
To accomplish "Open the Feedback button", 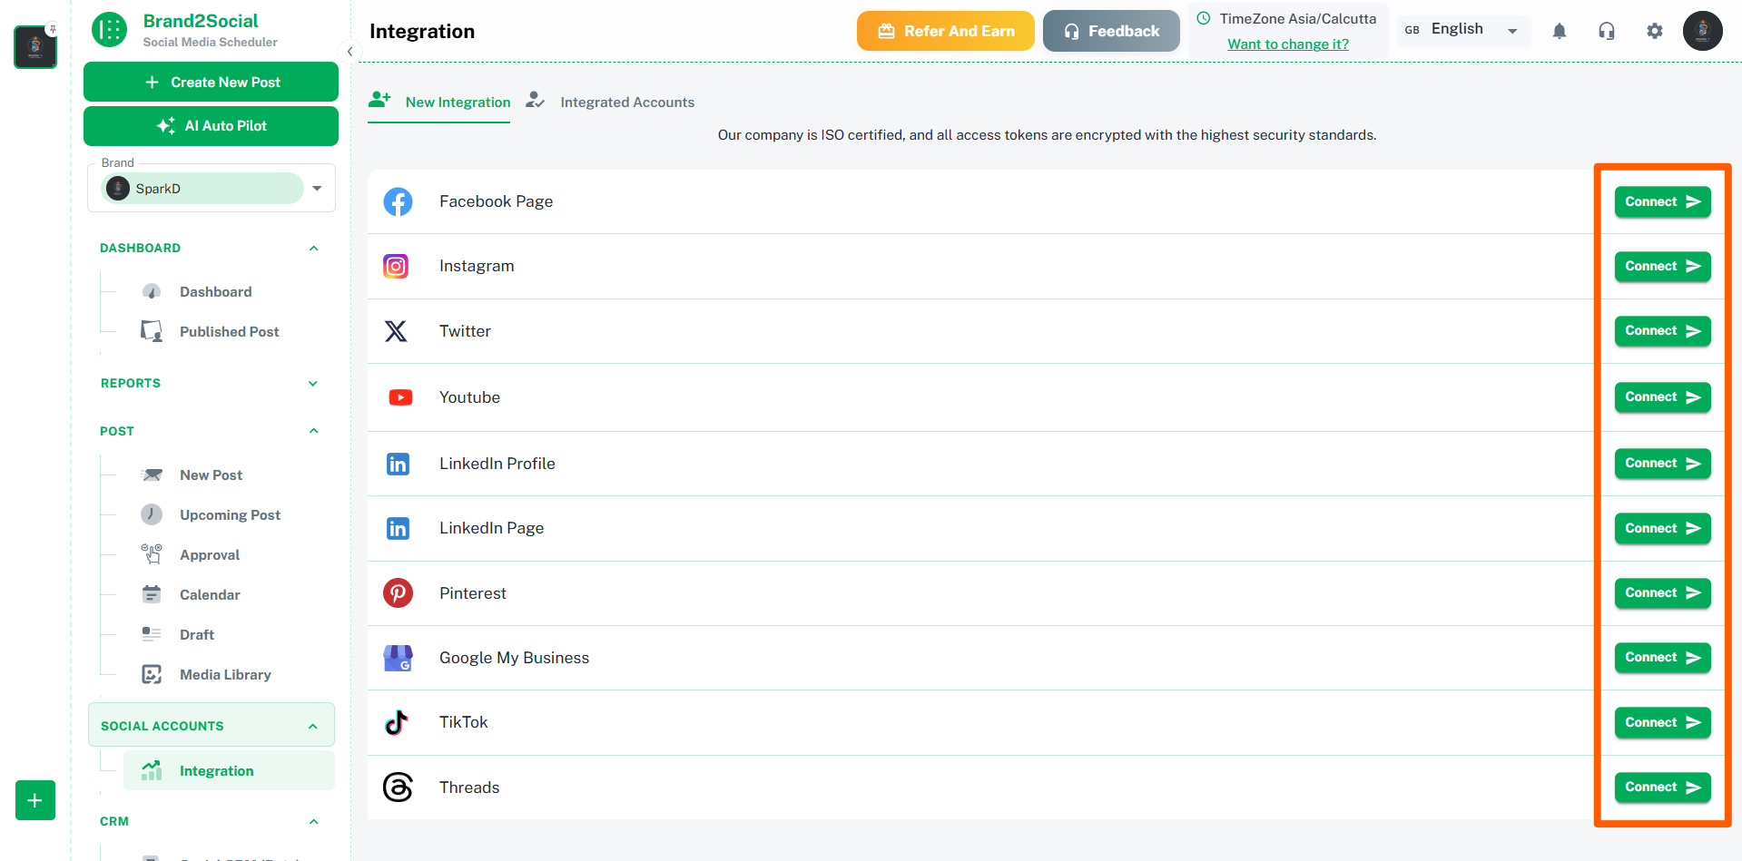I will pos(1111,31).
